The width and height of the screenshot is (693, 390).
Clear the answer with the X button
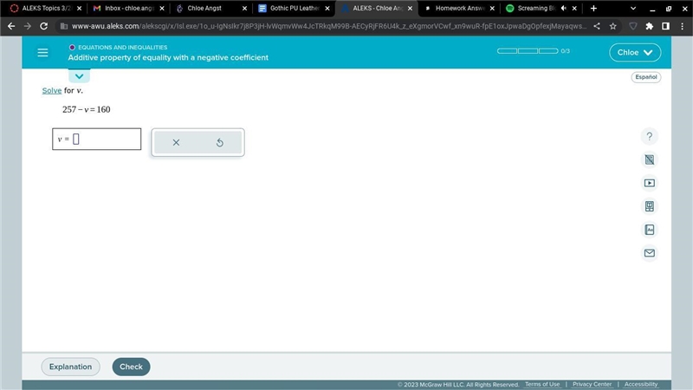point(176,142)
